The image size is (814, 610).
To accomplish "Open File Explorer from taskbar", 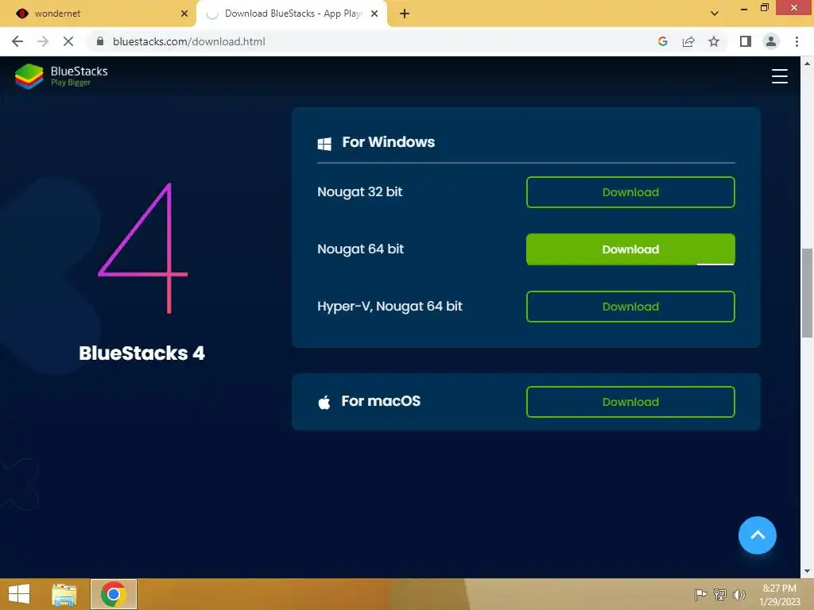I will [x=64, y=594].
